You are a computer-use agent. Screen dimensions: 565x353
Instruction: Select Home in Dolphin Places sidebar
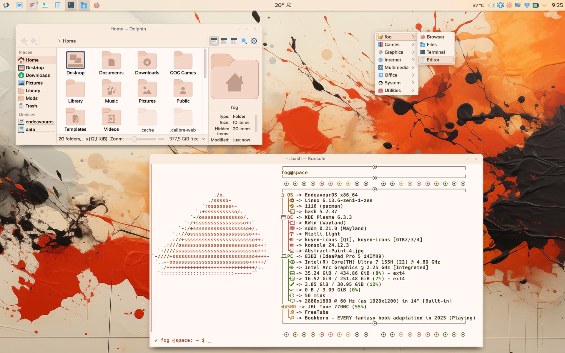[x=37, y=60]
